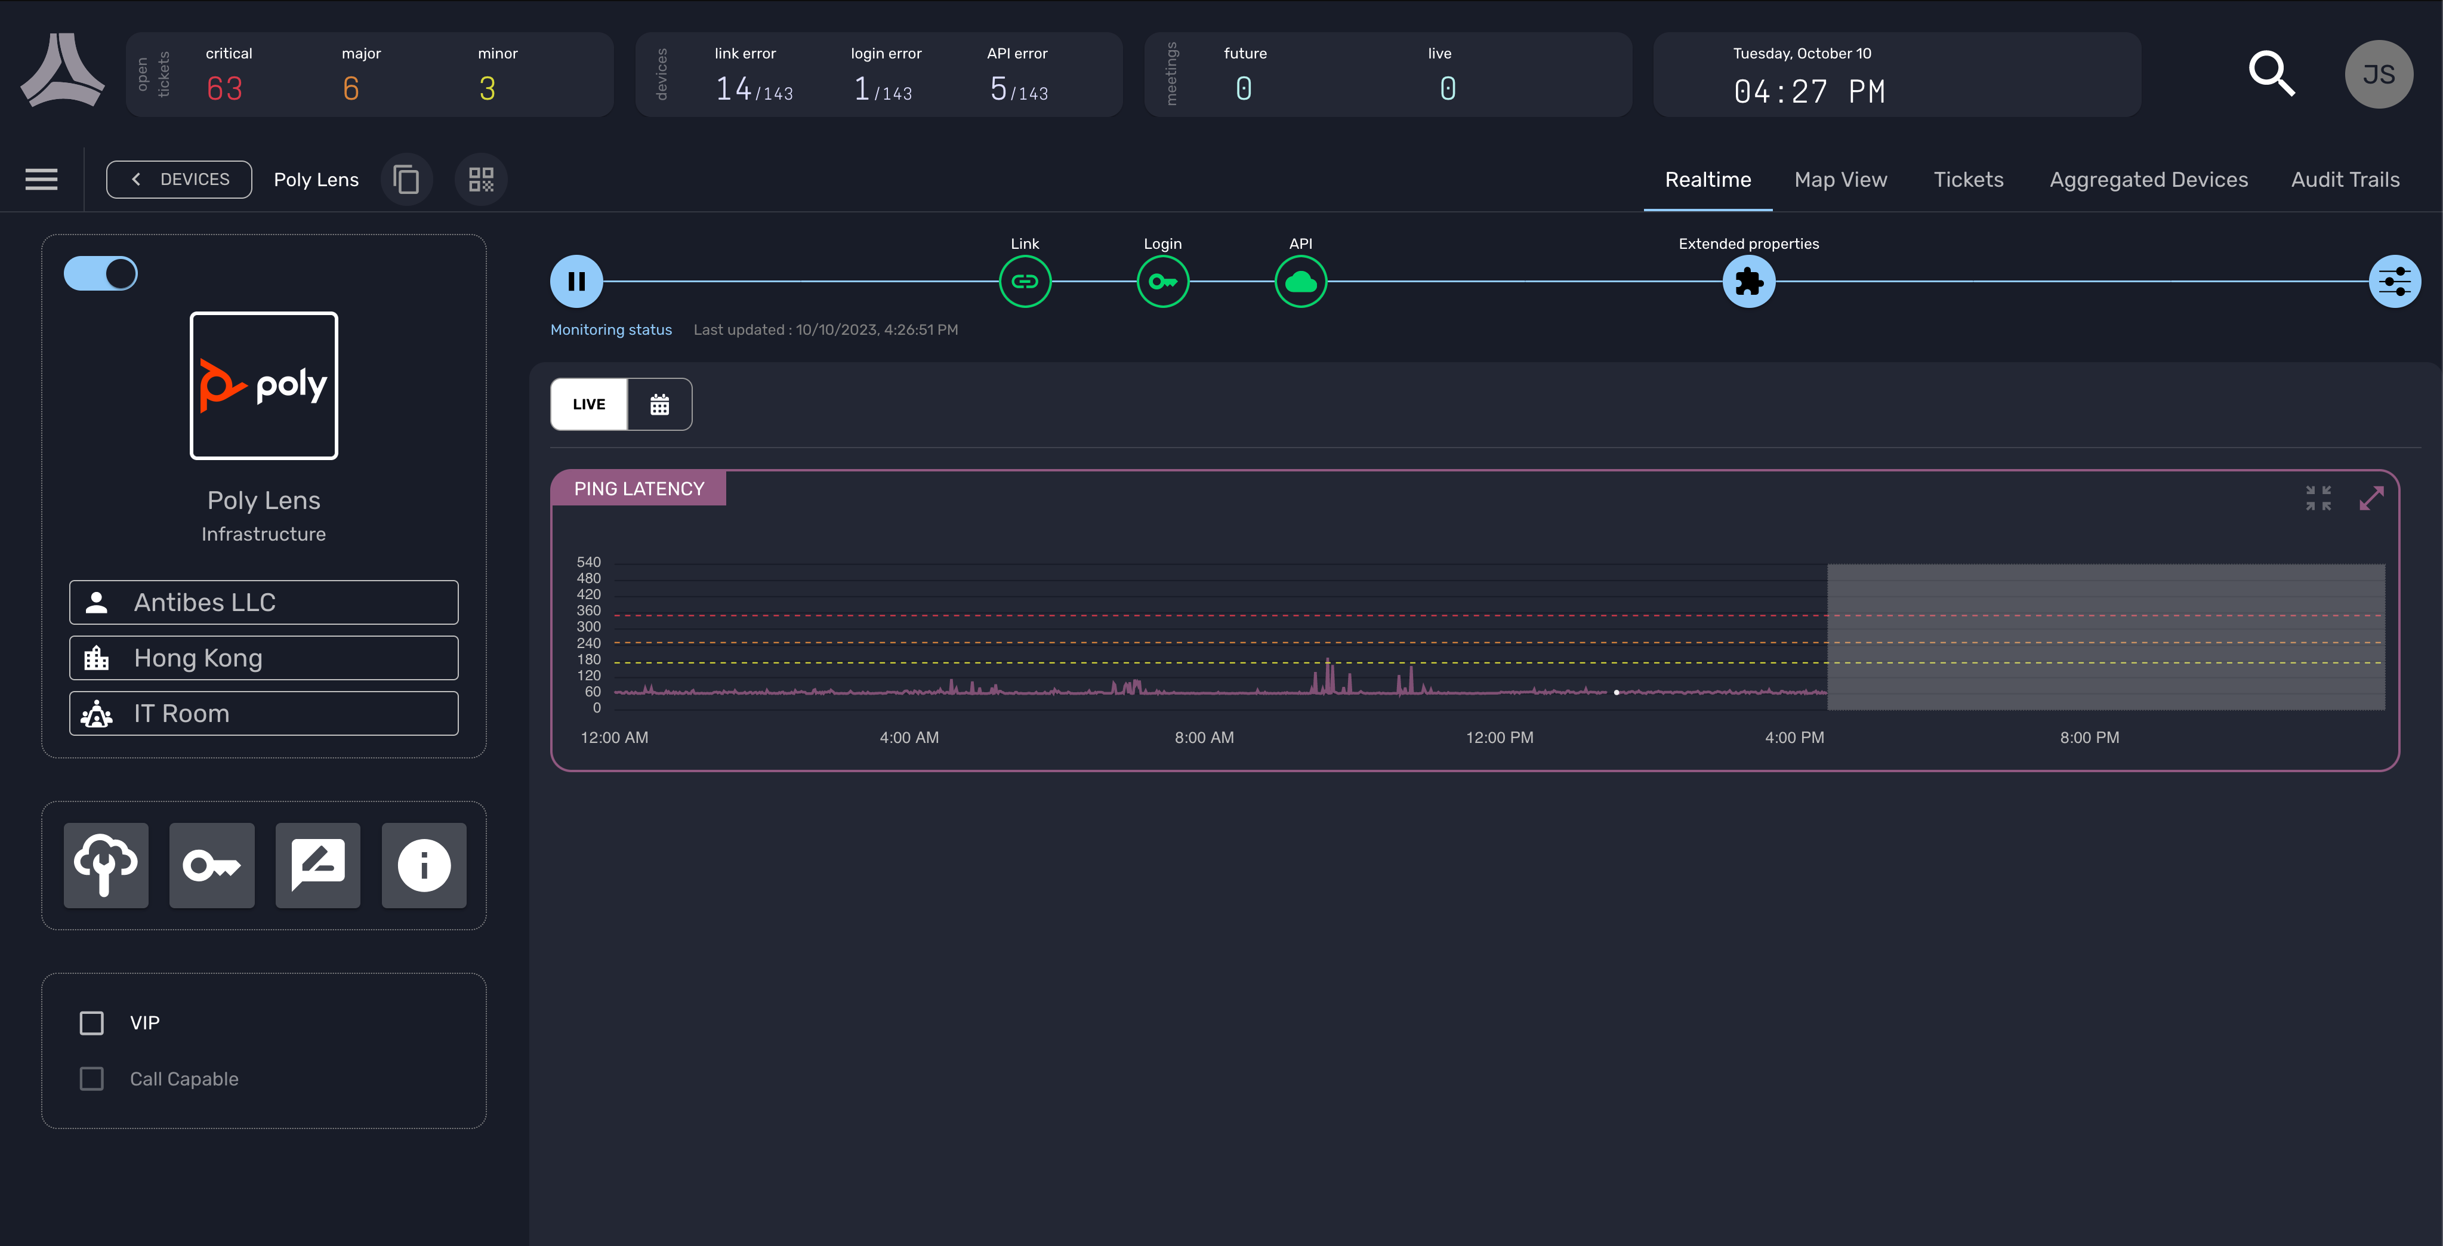Toggle the device monitoring switch
The height and width of the screenshot is (1246, 2443).
coord(100,274)
